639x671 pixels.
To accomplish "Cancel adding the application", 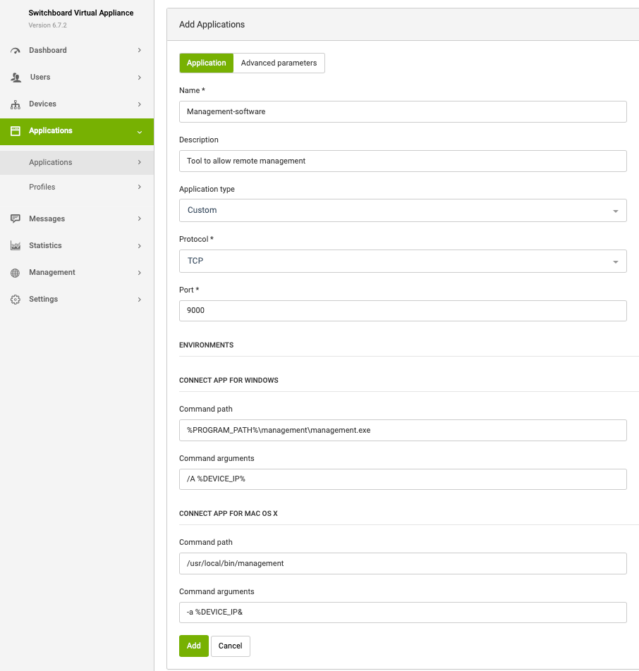I will (x=230, y=646).
